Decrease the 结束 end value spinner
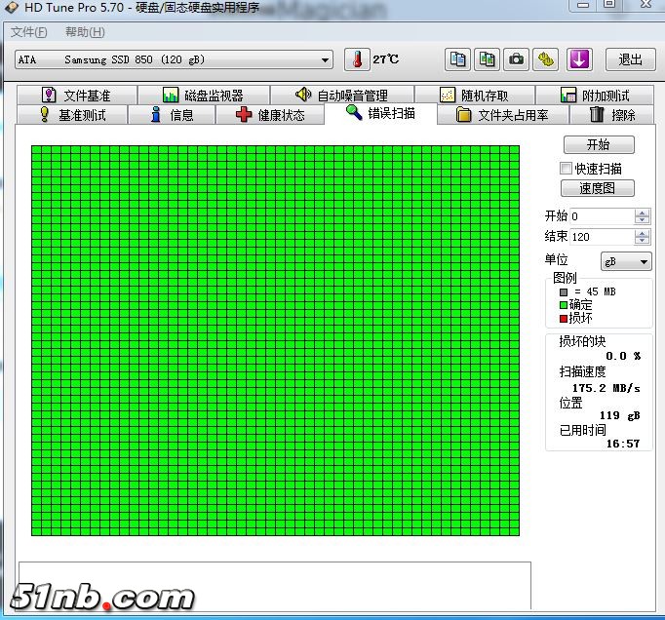Viewport: 665px width, 620px height. [642, 241]
